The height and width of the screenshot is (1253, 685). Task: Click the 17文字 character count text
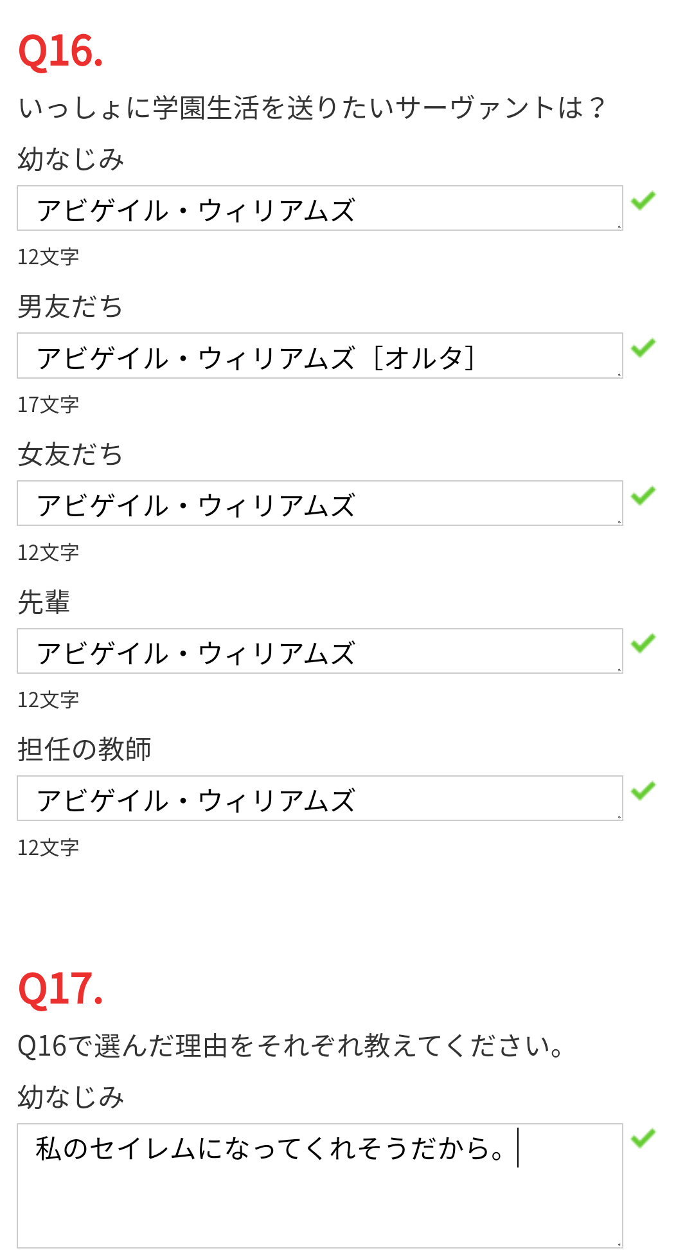(x=48, y=404)
